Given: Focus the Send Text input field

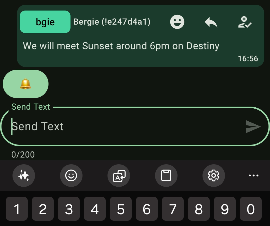Looking at the screenshot, I should coord(125,126).
